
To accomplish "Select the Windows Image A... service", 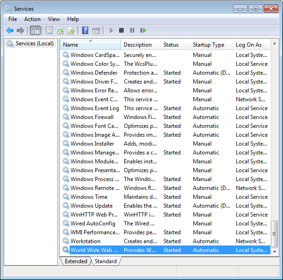I will coord(165,134).
